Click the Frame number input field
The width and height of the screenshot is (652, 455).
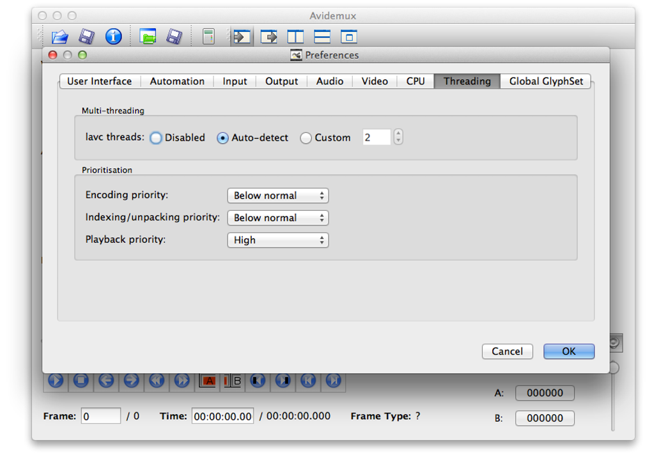pos(101,416)
